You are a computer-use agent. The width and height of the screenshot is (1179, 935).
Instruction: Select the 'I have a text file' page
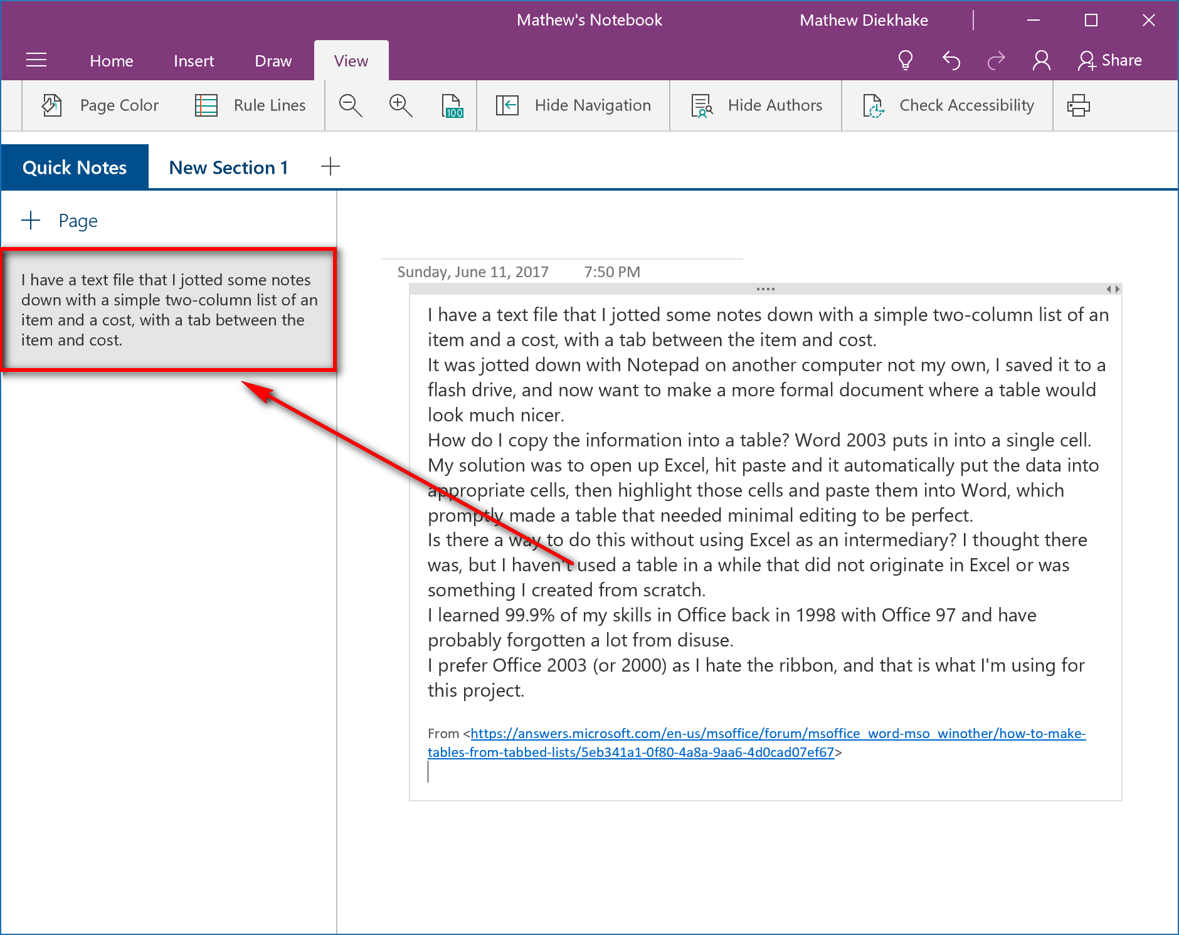click(169, 310)
